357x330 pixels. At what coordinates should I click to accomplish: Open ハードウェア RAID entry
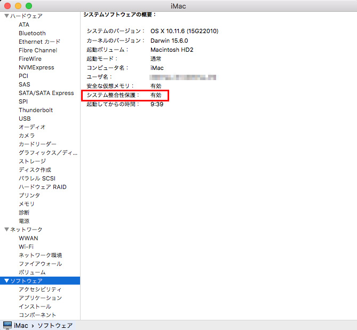click(x=43, y=187)
